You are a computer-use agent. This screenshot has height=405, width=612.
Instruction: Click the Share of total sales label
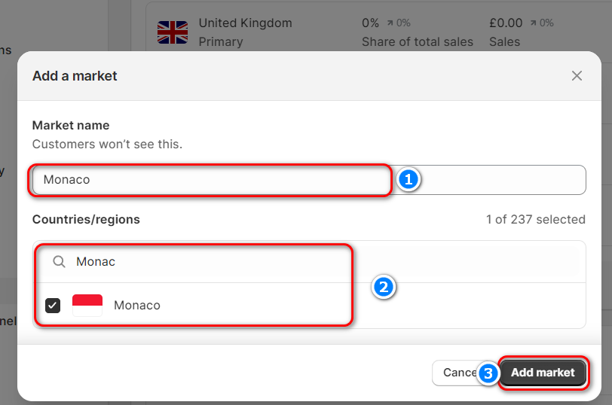tap(418, 41)
